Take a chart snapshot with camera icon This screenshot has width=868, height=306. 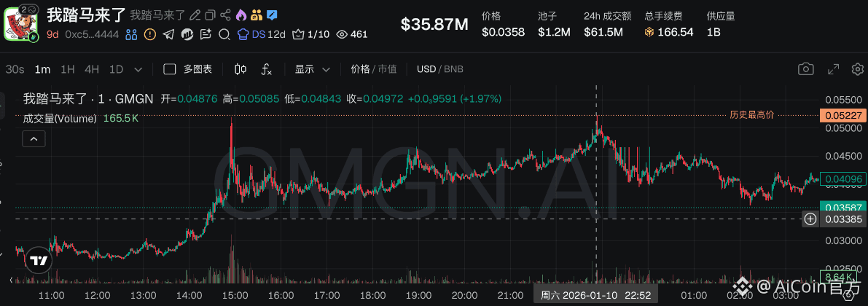click(805, 69)
